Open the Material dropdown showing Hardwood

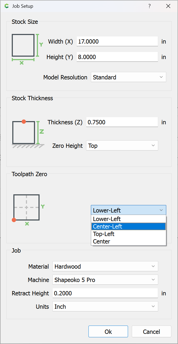pos(105,266)
